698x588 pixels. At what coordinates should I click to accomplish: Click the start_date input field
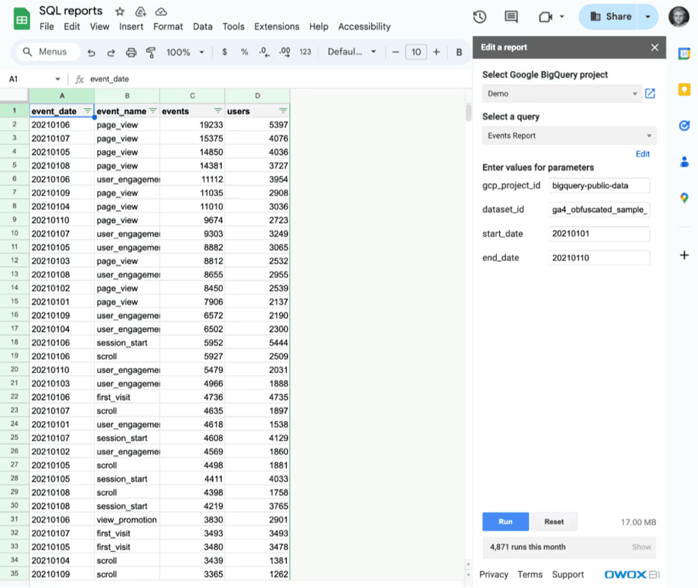tap(599, 234)
